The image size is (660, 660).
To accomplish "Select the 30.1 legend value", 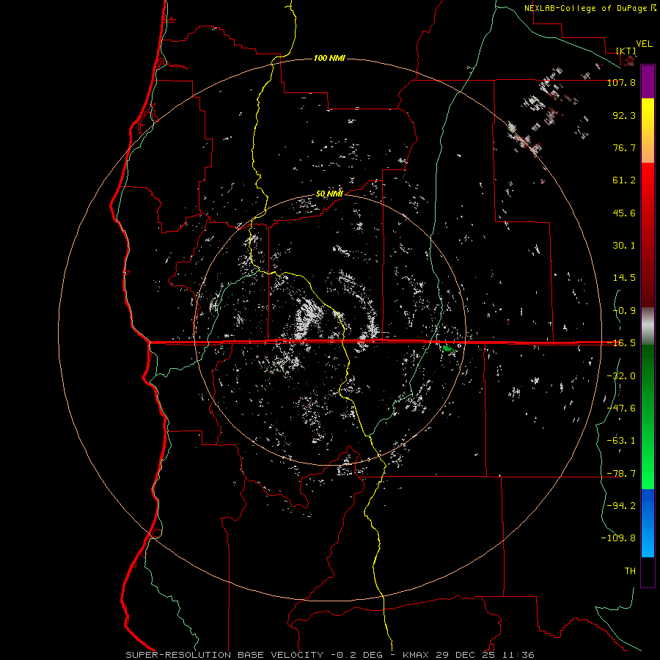I will point(624,246).
